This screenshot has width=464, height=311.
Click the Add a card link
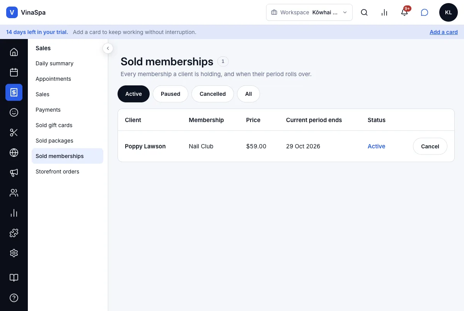pos(444,32)
